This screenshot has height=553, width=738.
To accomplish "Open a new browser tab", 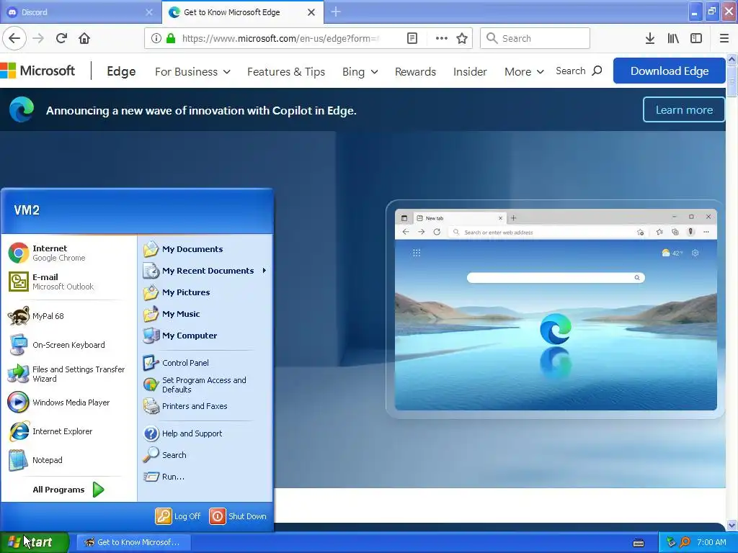I will (336, 12).
